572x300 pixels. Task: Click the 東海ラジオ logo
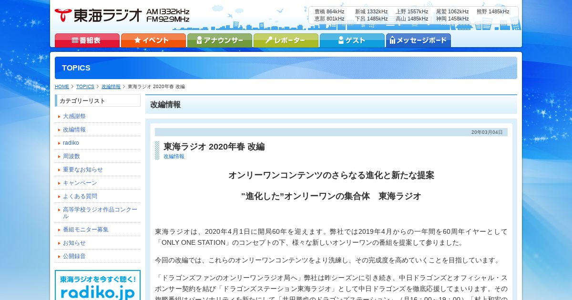point(99,15)
